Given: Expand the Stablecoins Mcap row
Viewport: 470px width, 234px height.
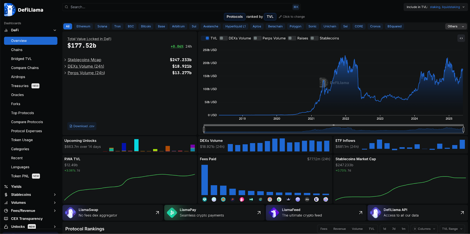Looking at the screenshot, I should pyautogui.click(x=128, y=60).
